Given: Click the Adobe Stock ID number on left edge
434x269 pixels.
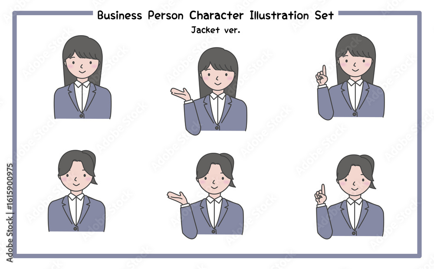Looking at the screenshot, I should [10, 187].
